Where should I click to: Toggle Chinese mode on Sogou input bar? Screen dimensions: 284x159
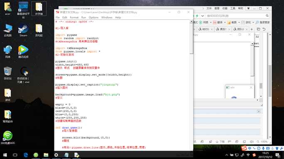249,148
